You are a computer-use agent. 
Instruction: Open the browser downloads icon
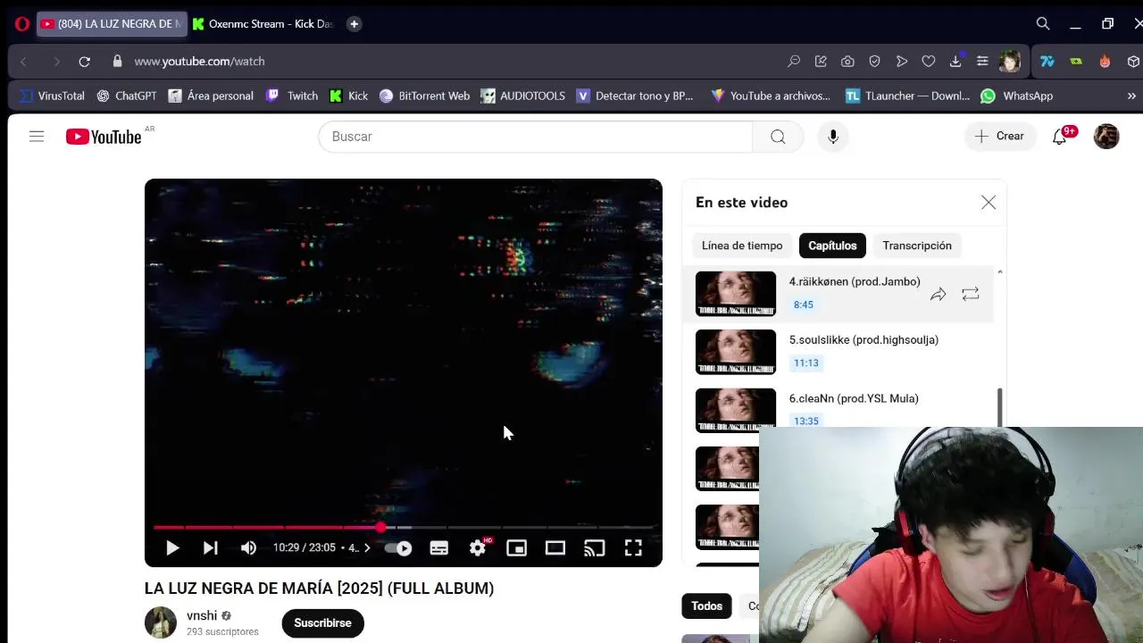click(x=955, y=62)
